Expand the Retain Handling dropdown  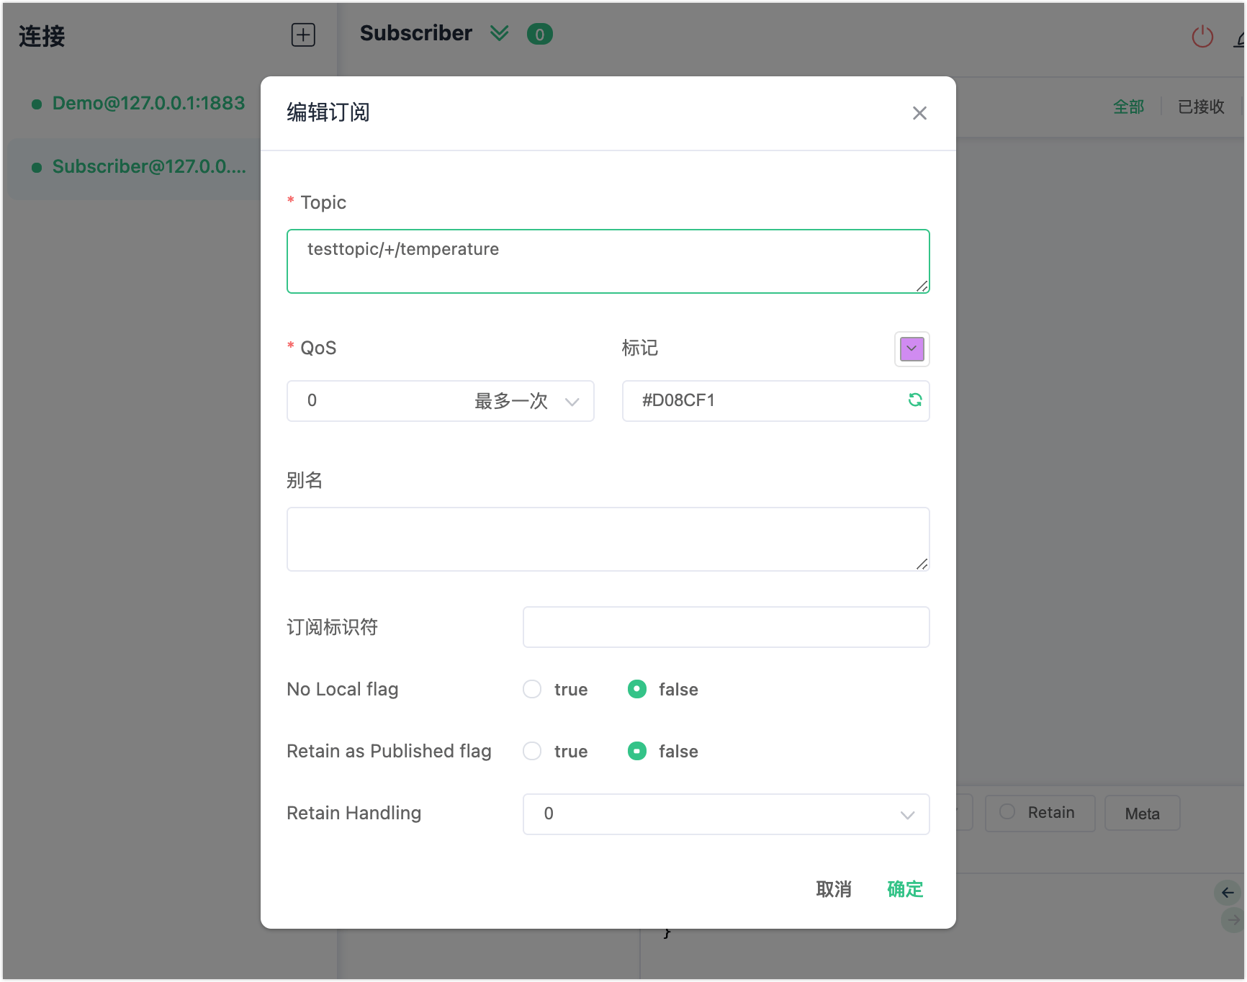(x=726, y=814)
